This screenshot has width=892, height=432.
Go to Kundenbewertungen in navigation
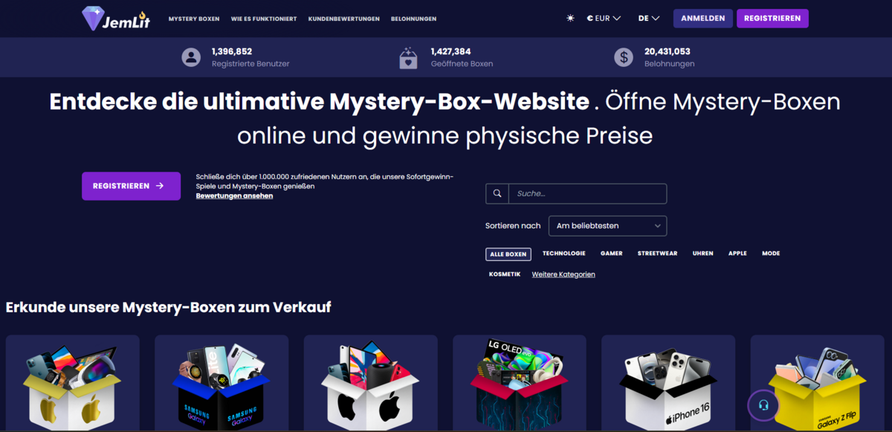click(x=343, y=19)
